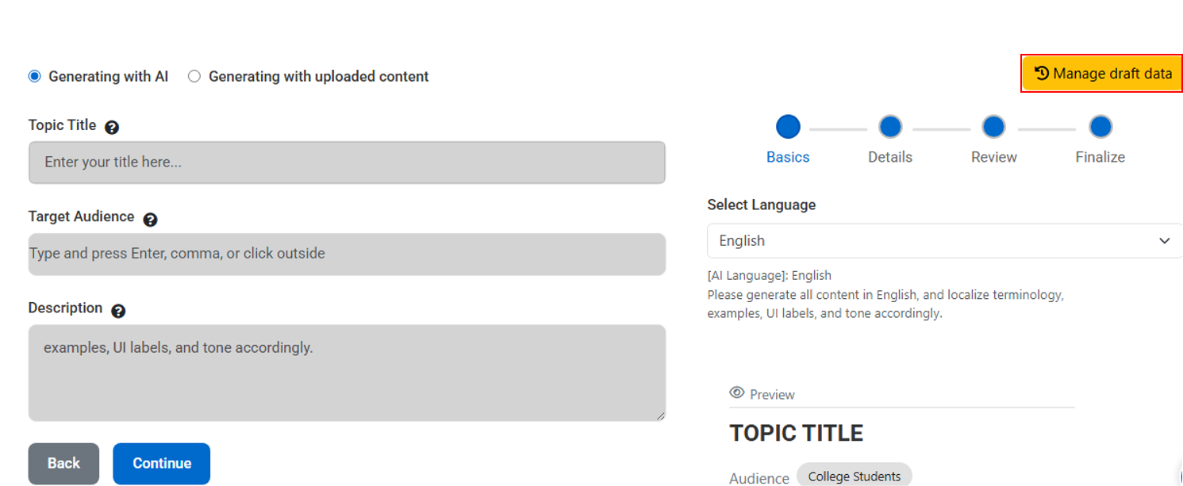Click the Continue button
Screen dimensions: 1183x486
click(162, 464)
